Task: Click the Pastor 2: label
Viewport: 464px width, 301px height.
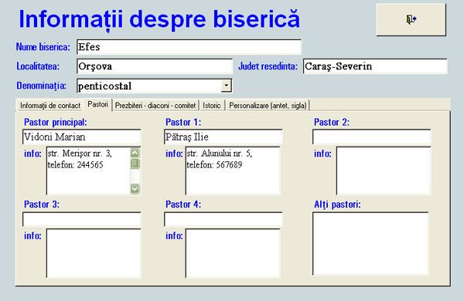Action: coord(332,122)
